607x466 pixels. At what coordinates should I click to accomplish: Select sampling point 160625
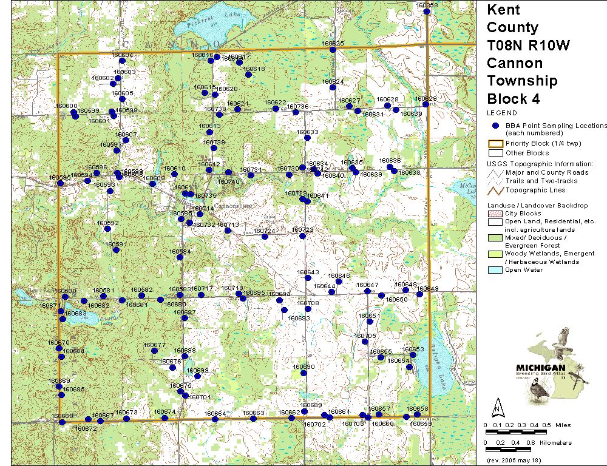[333, 50]
